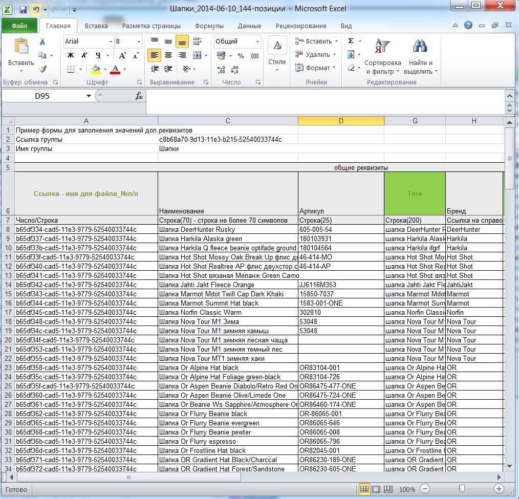Viewport: 519px width, 499px height.
Task: Select cell with text Шапка DeerHunter Rusky
Action: click(x=228, y=230)
